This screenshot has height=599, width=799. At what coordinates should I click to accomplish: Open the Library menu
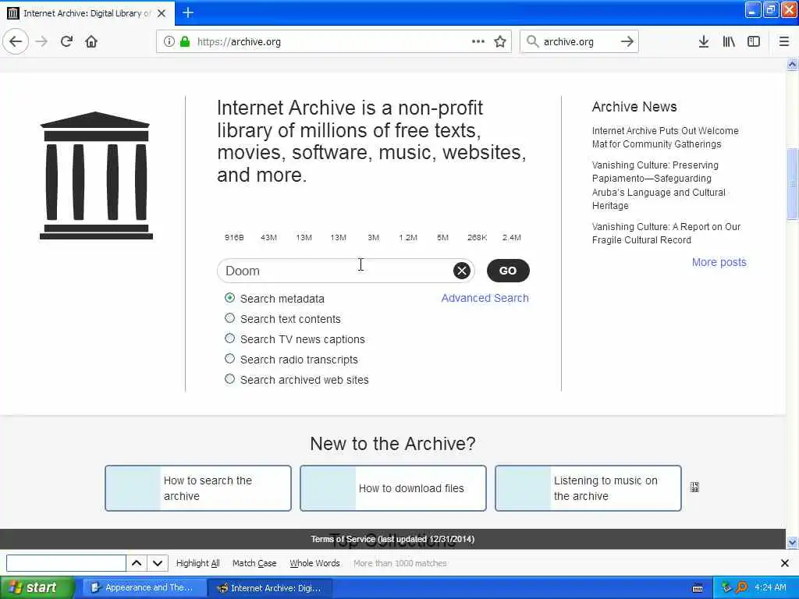[x=729, y=42]
